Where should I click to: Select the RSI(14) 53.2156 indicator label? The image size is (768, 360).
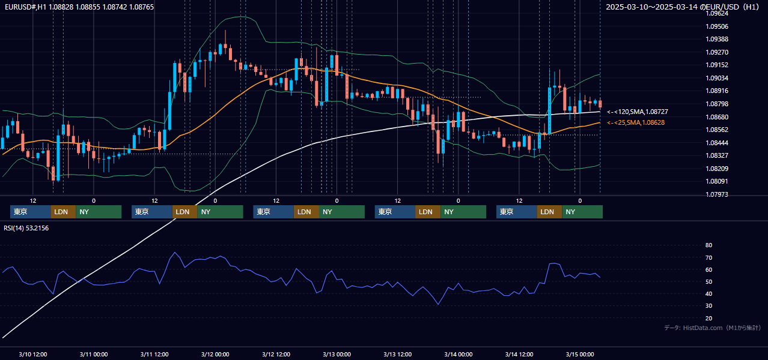[x=26, y=228]
